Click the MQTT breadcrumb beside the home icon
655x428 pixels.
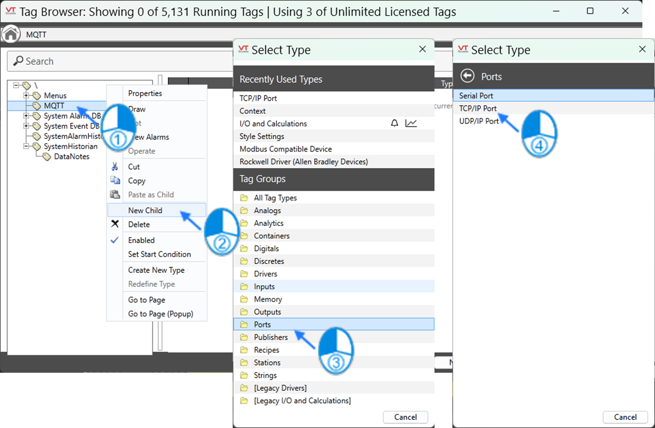pyautogui.click(x=36, y=35)
